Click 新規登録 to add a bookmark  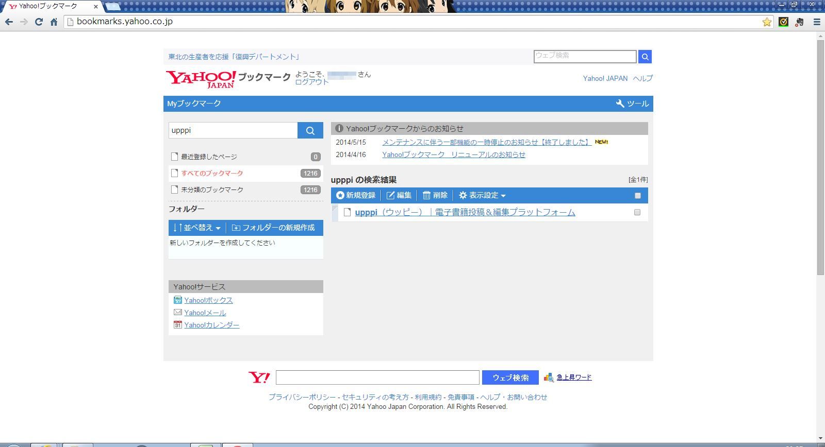click(356, 196)
